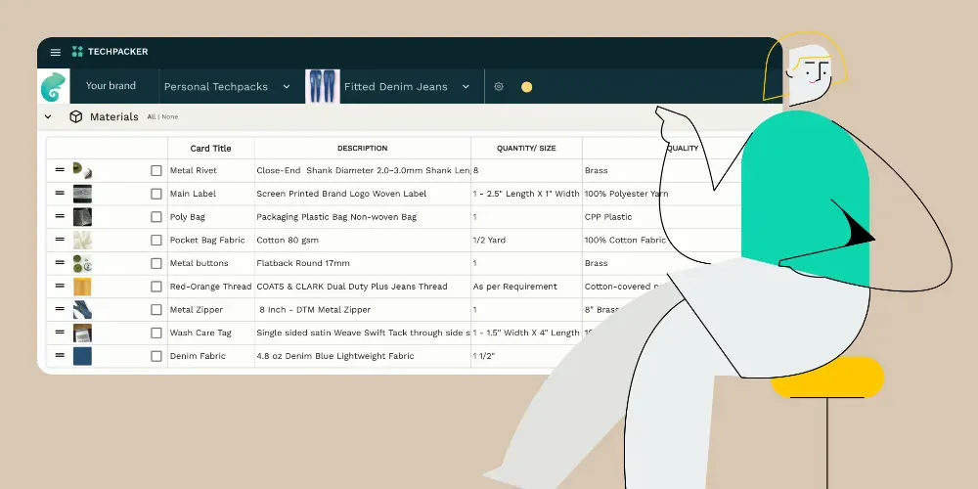This screenshot has height=489, width=978.
Task: Open the hamburger menu
Action: pyautogui.click(x=56, y=53)
